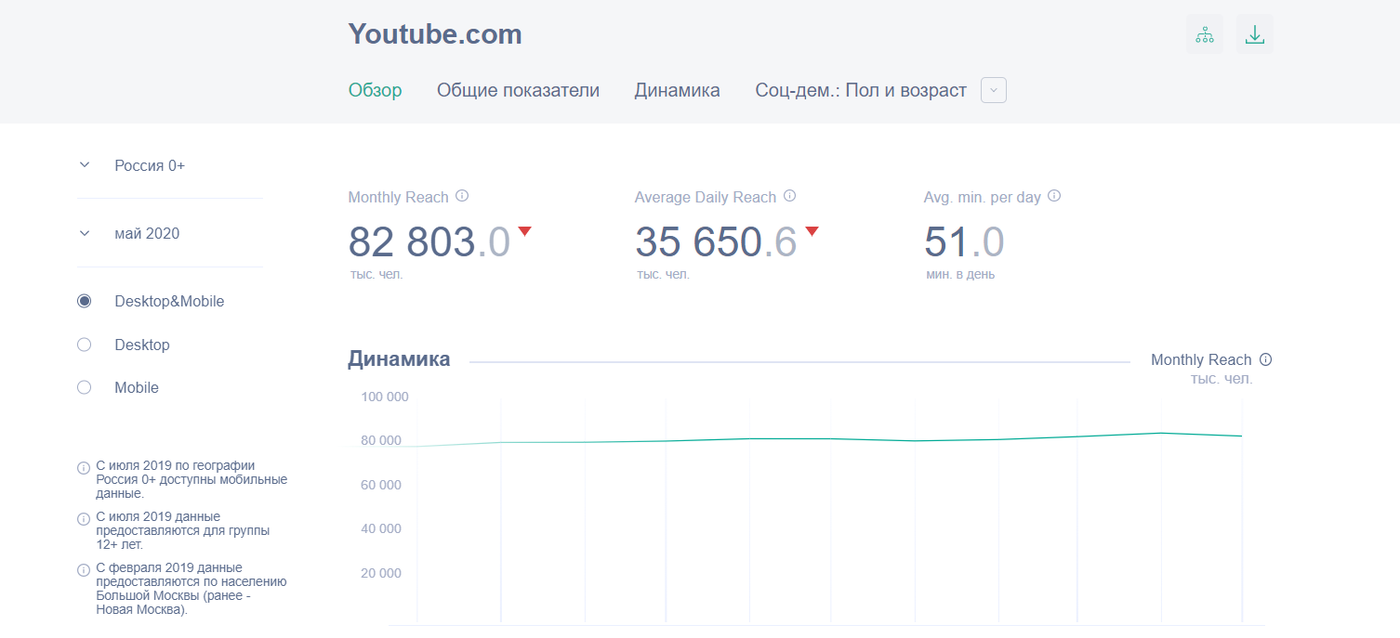
Task: Go to the Обзор tab
Action: (375, 90)
